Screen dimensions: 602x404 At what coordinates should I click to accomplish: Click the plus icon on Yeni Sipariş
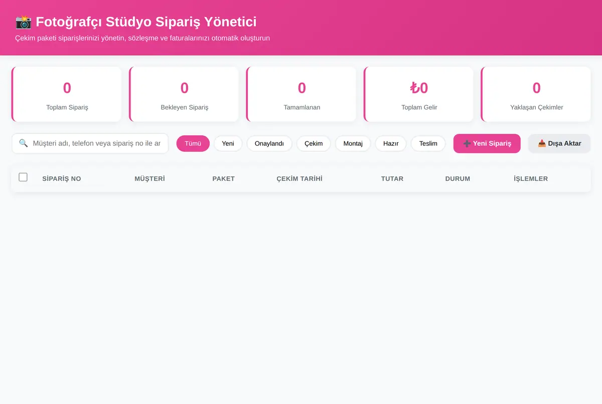(x=467, y=143)
